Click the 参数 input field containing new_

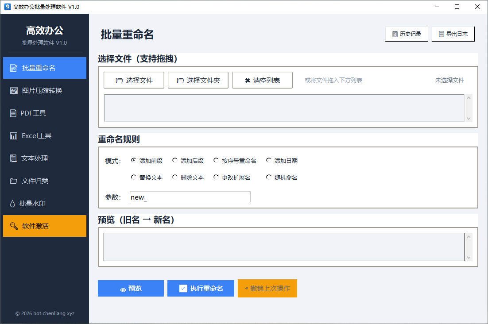(190, 197)
